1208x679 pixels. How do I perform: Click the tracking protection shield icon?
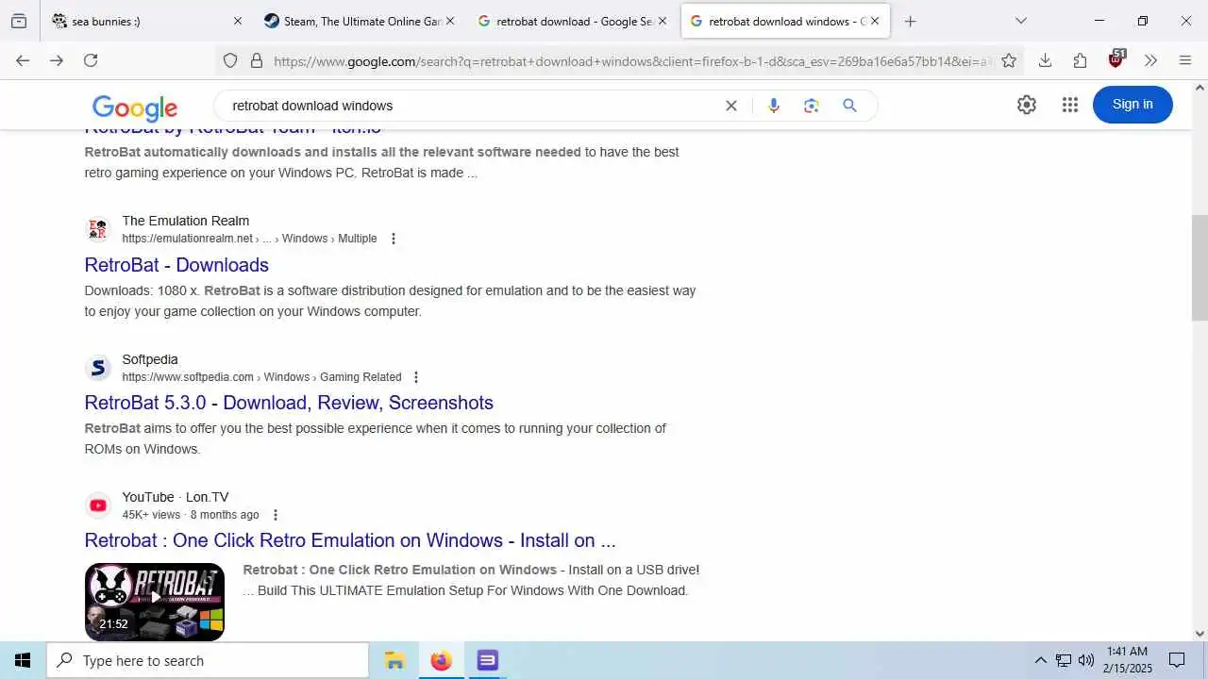[230, 60]
